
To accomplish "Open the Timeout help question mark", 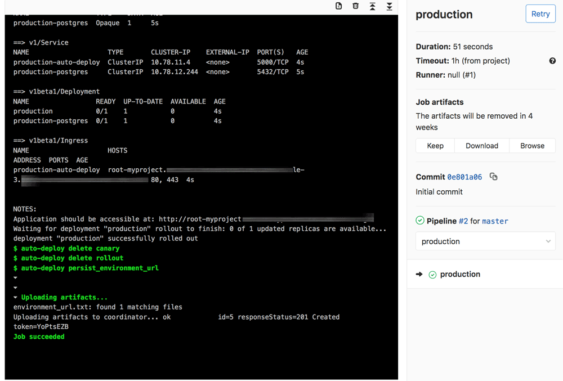I will point(552,61).
